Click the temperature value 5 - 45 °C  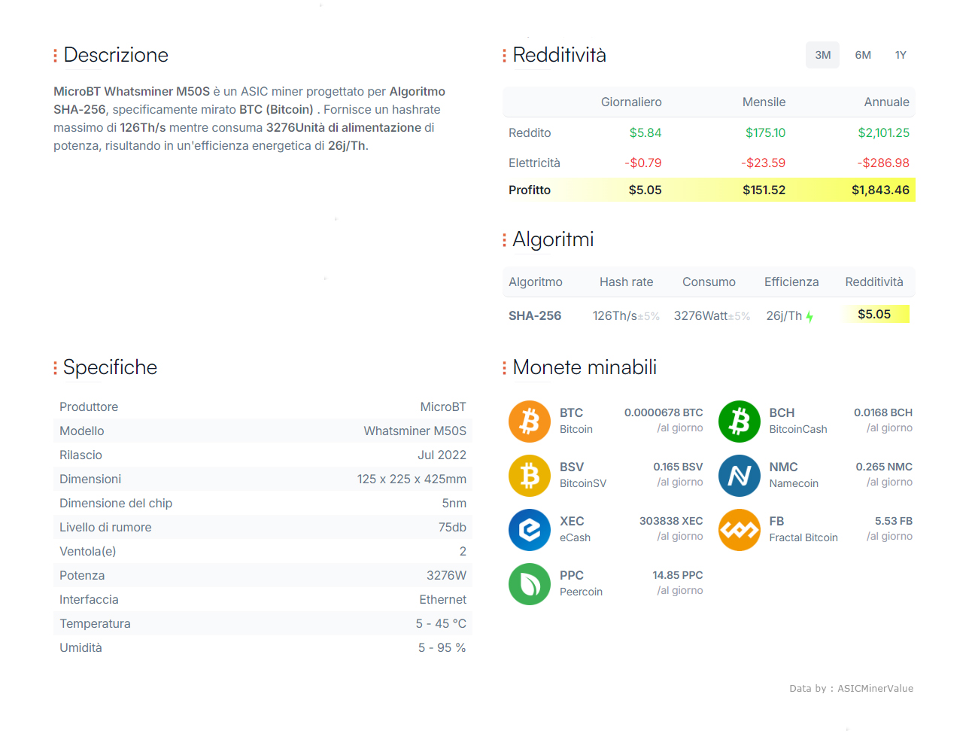441,623
